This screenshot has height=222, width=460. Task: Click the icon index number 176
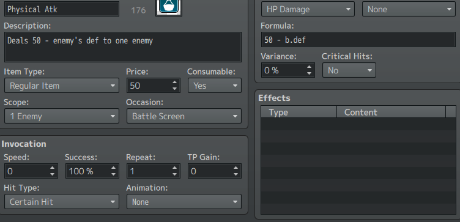click(x=138, y=10)
